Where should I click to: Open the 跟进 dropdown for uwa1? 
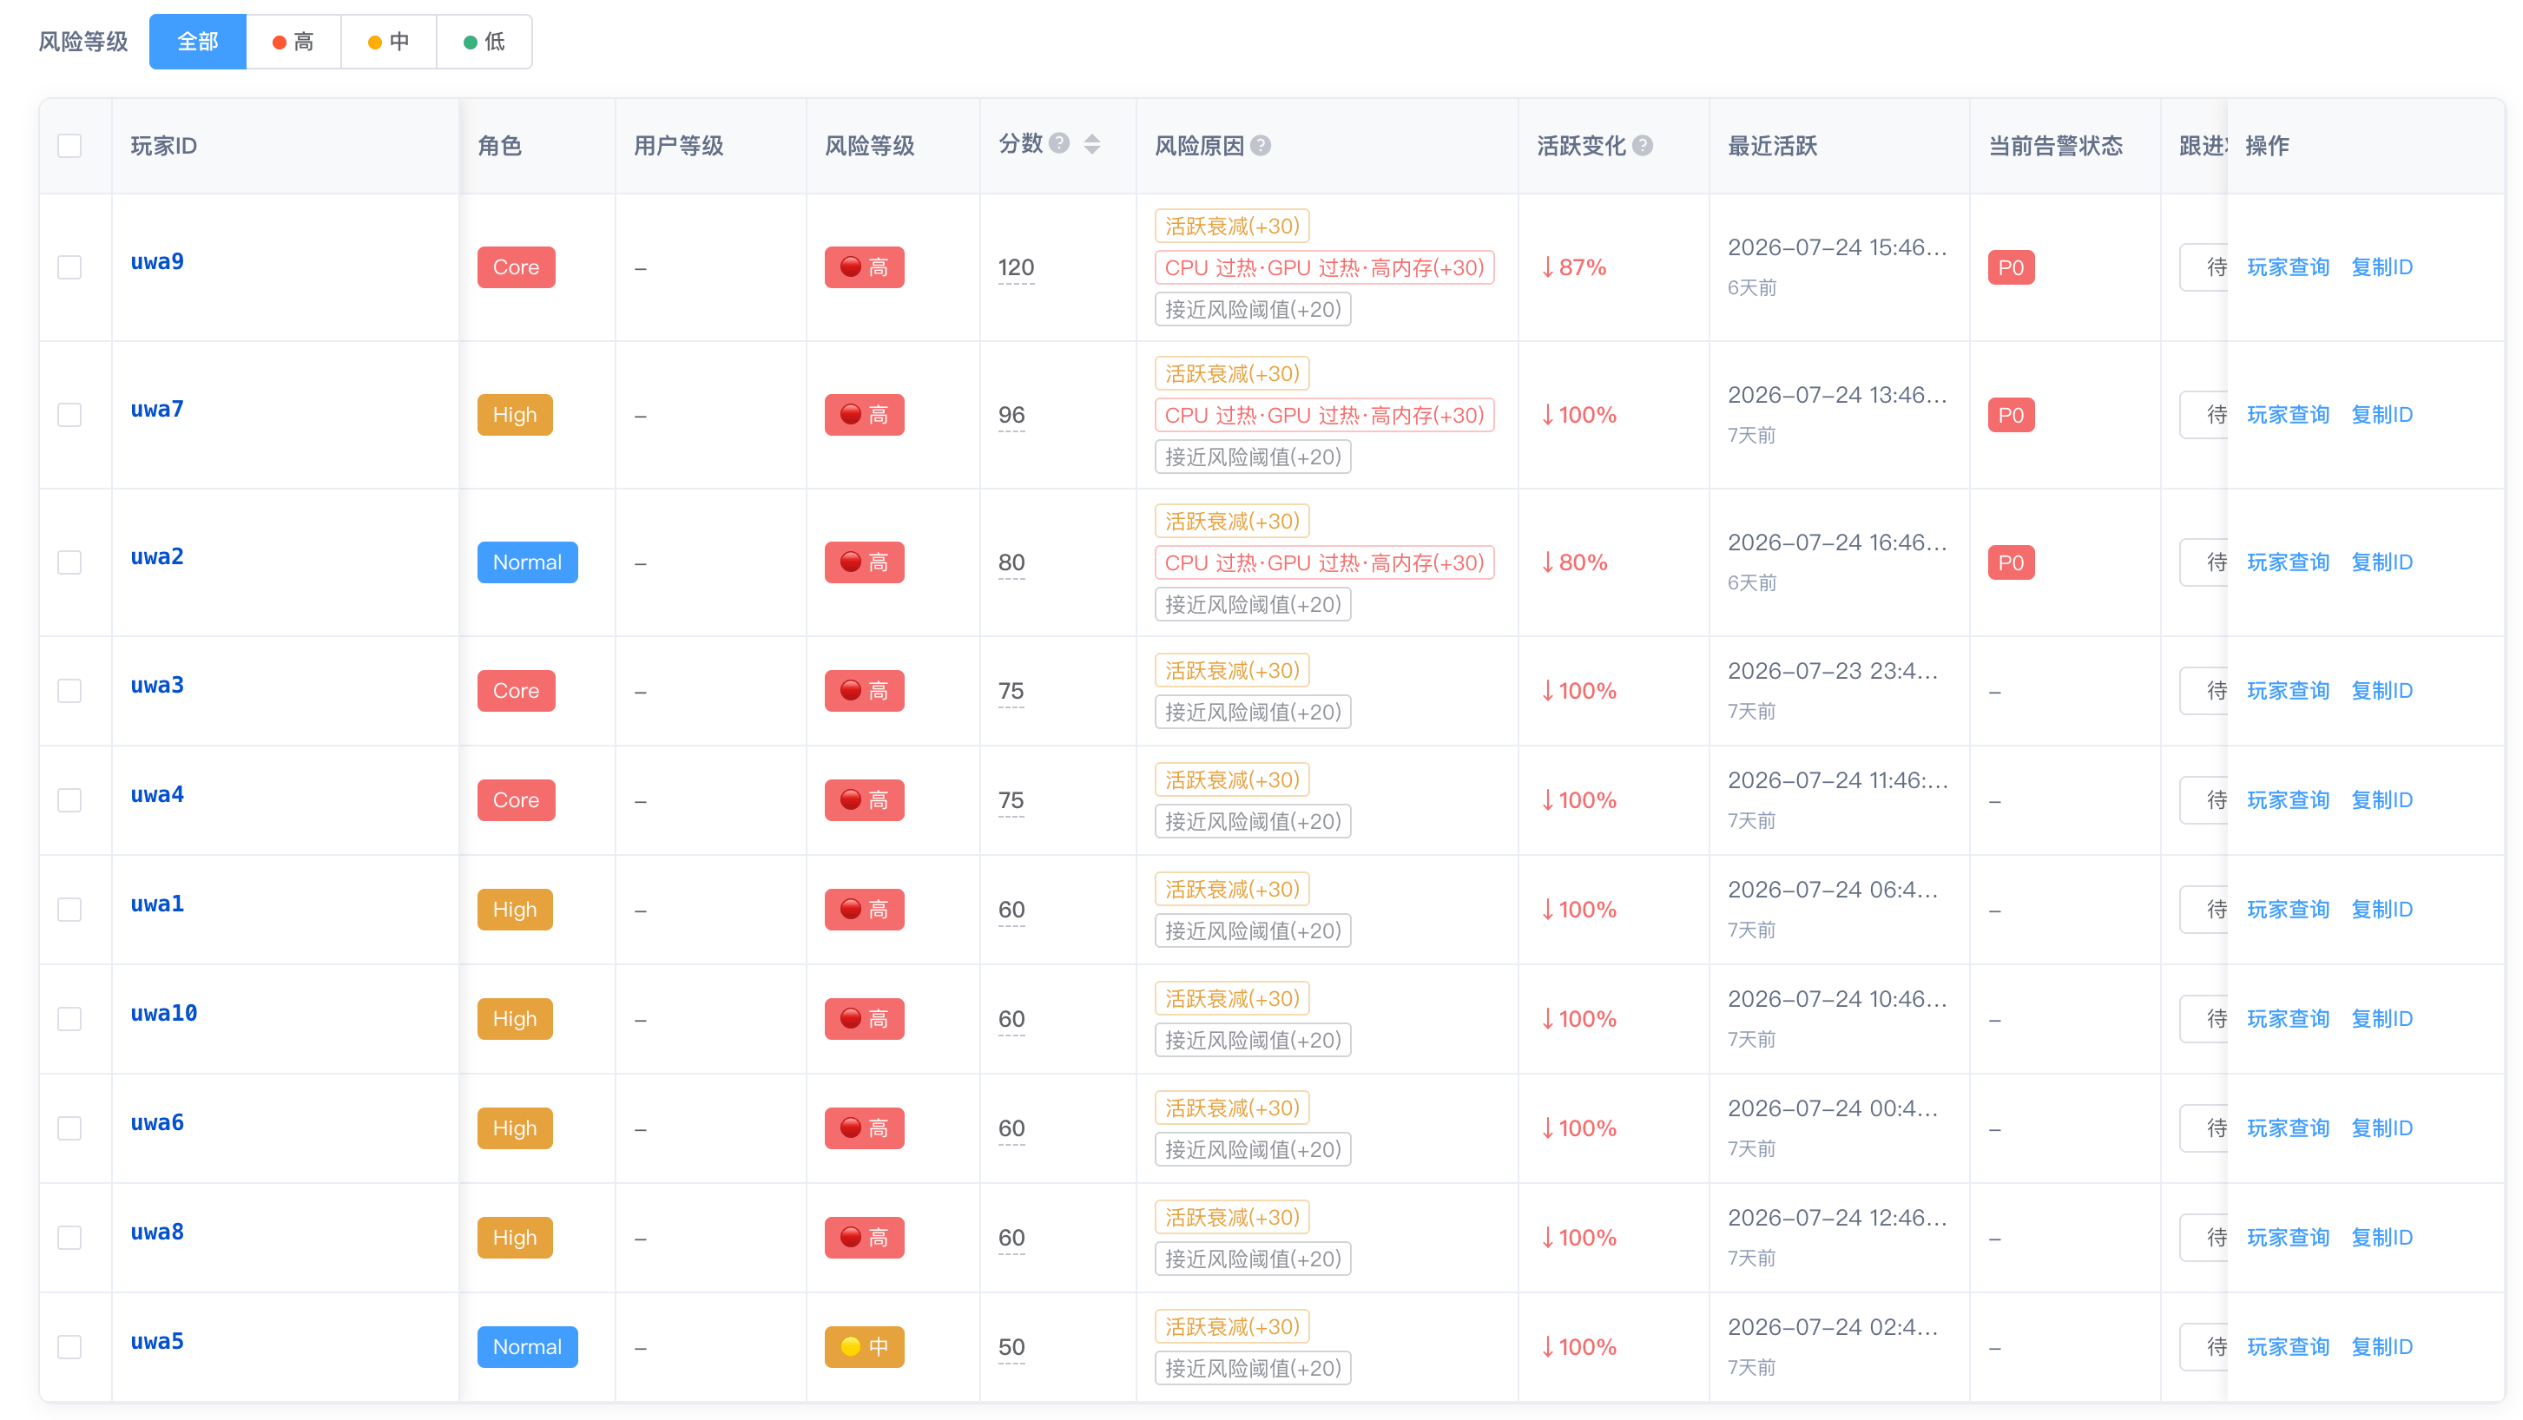(x=2204, y=910)
